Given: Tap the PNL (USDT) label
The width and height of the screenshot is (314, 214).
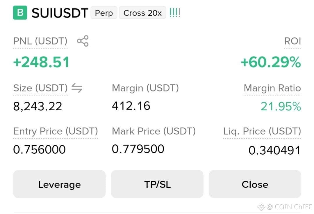Looking at the screenshot, I should point(40,41).
